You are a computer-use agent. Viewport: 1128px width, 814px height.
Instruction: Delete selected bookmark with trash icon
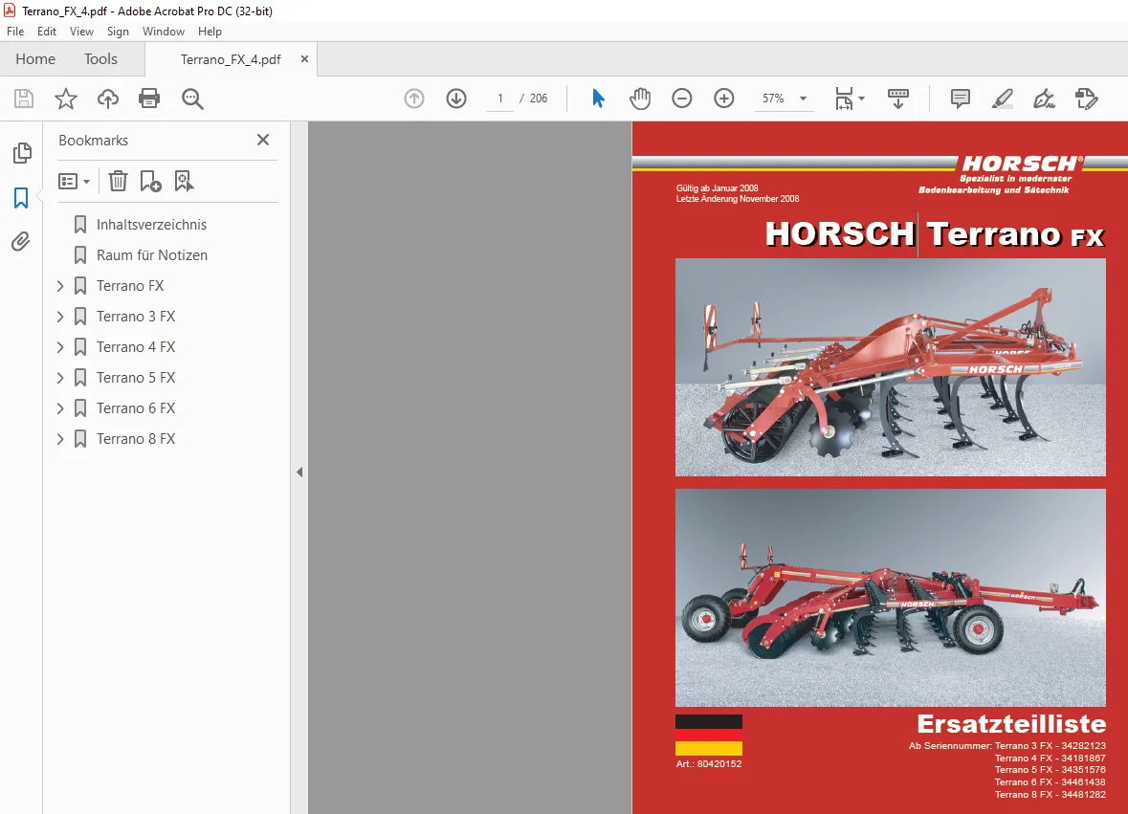[118, 181]
